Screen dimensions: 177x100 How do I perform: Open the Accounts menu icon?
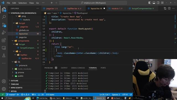[x=4, y=81]
